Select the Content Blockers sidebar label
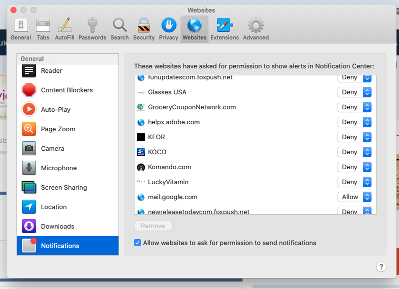This screenshot has width=399, height=289. [x=67, y=90]
